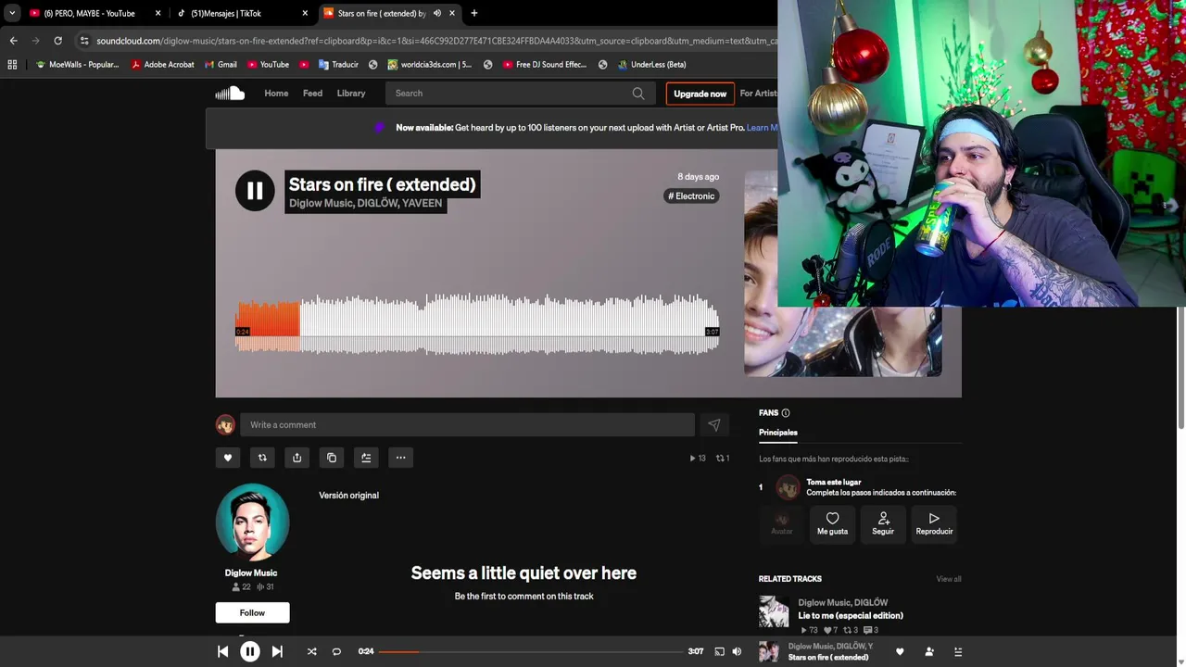Click the Fans info icon
Screen dimensions: 1186x667
[x=786, y=413]
